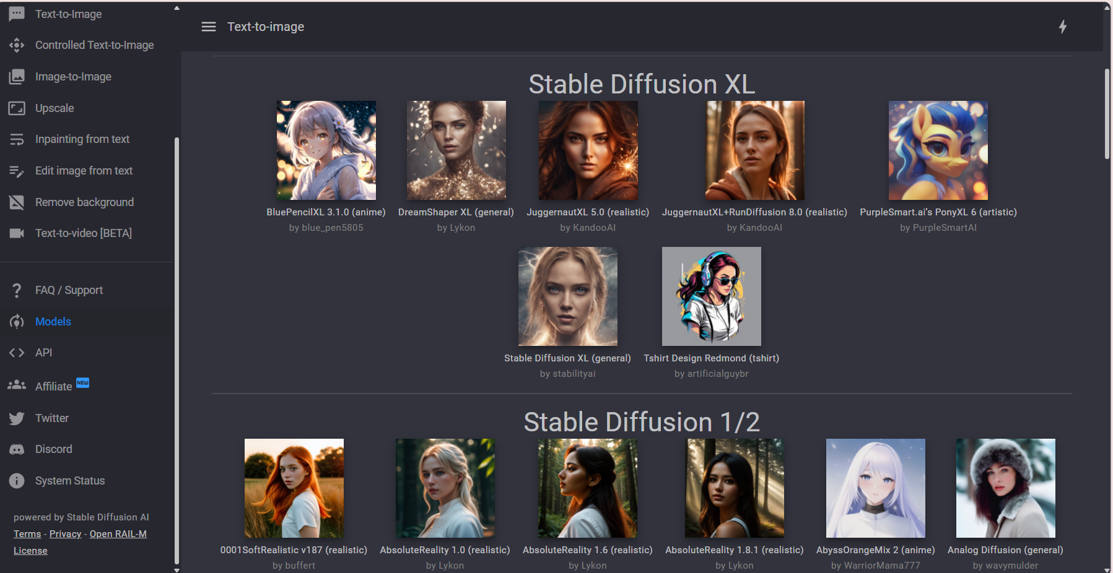Open the Affiliate page
Image resolution: width=1113 pixels, height=573 pixels.
pos(54,387)
